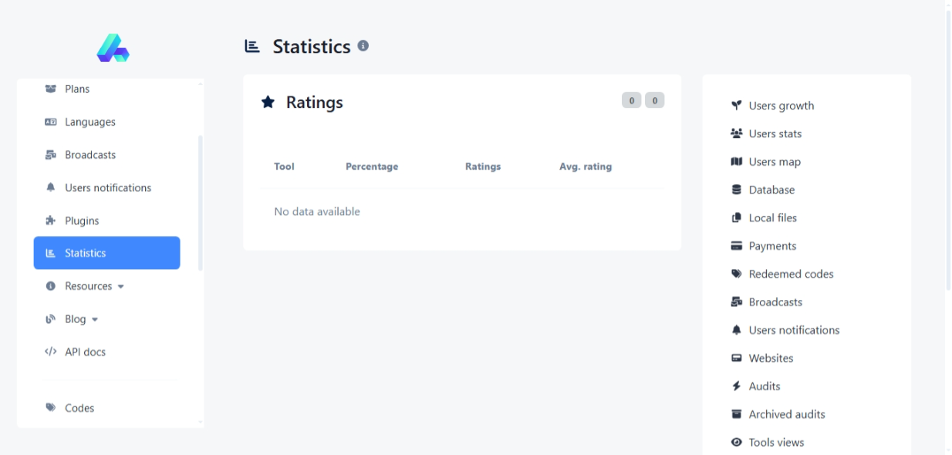This screenshot has width=952, height=455.
Task: Open Languages in the sidebar
Action: [x=89, y=122]
